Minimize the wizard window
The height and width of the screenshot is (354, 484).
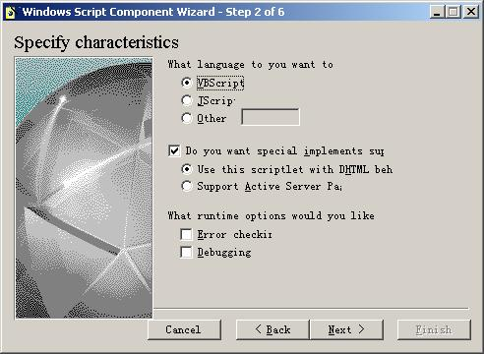tap(437, 12)
